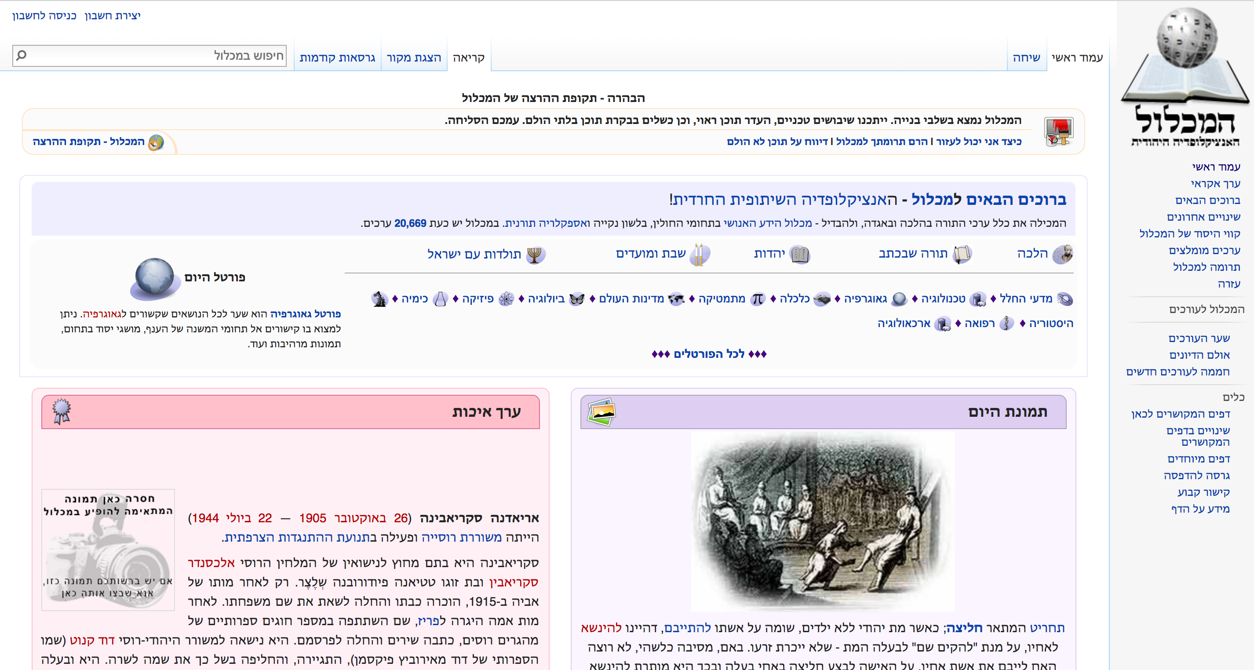Click the atom icon next to פיזיקה
Image resolution: width=1254 pixels, height=670 pixels.
(506, 299)
